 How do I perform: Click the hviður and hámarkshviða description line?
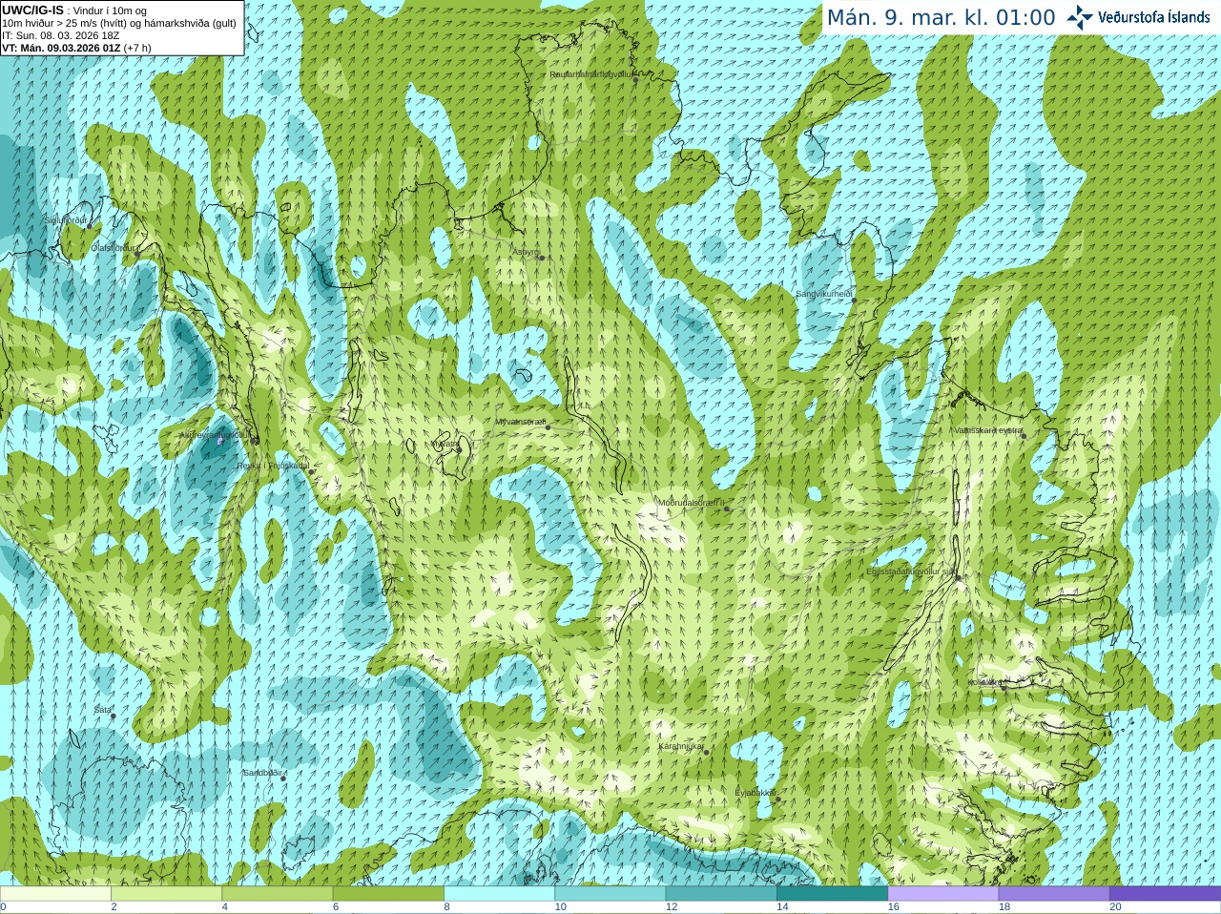coord(119,23)
